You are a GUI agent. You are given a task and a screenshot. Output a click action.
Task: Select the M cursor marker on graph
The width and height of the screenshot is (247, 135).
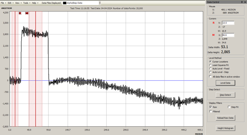pyautogui.click(x=27, y=13)
